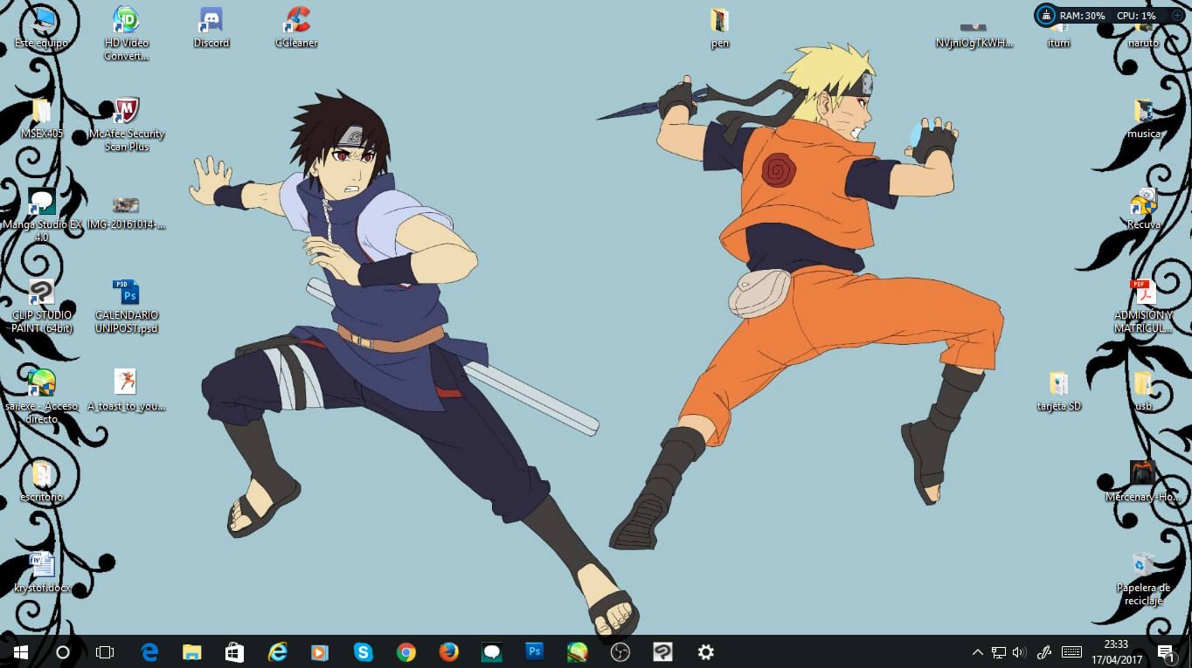Click the CPU: 1% readout
This screenshot has width=1192, height=668.
1136,16
